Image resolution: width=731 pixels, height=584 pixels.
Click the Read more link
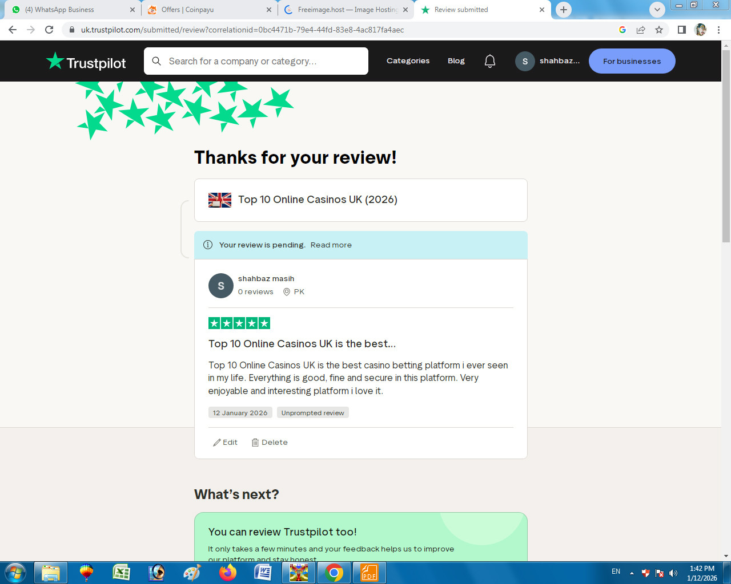331,245
